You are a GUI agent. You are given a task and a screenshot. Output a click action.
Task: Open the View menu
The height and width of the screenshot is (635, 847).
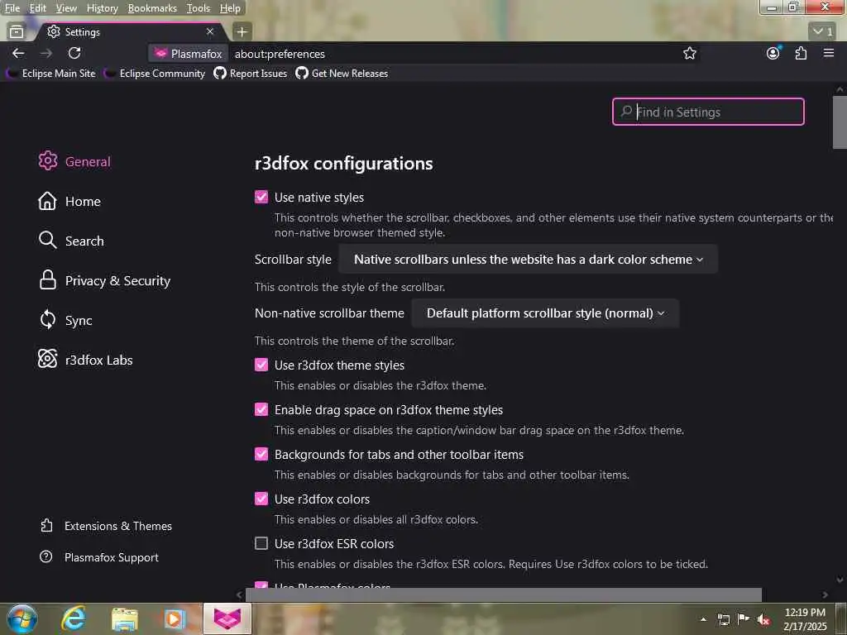(66, 8)
